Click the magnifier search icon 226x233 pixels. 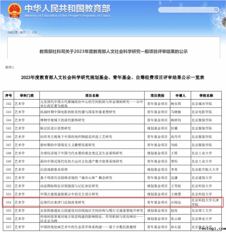216,10
